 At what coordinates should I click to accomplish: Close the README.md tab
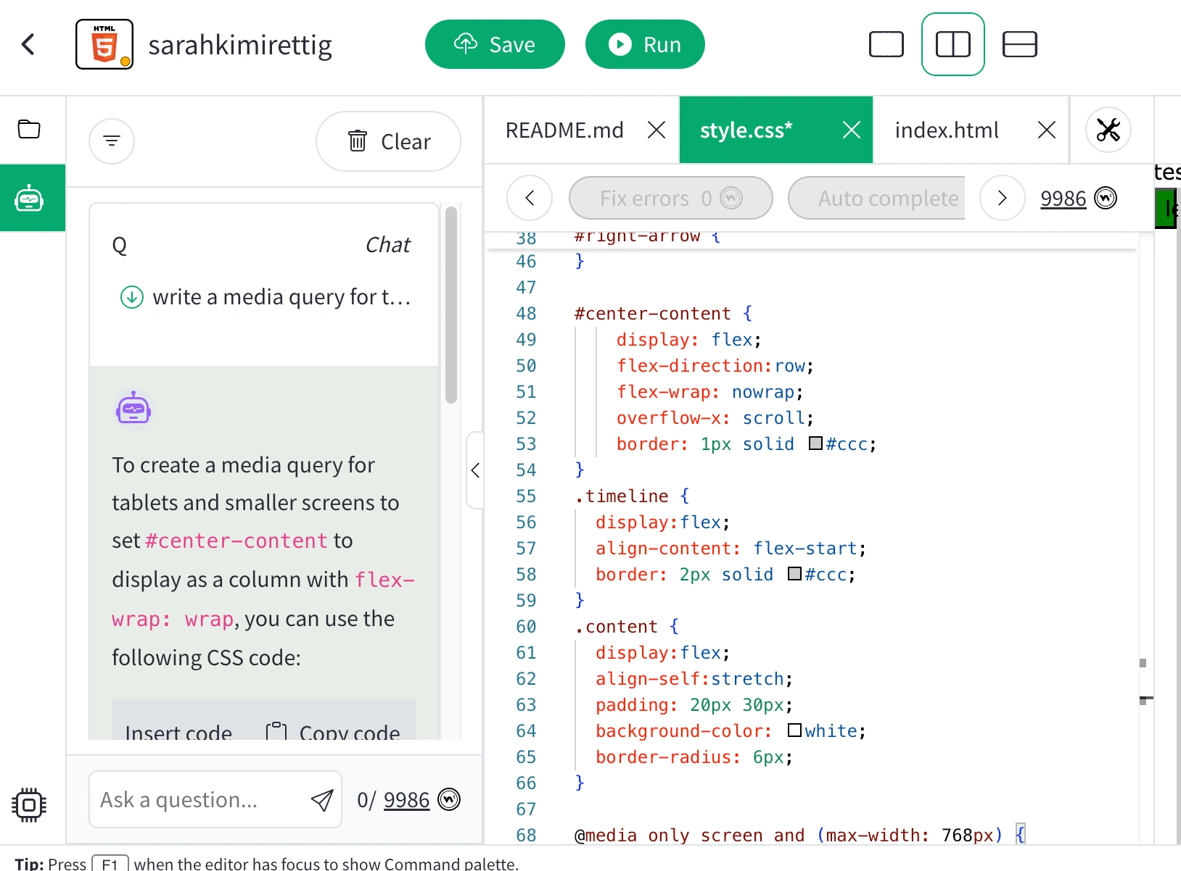(x=657, y=130)
